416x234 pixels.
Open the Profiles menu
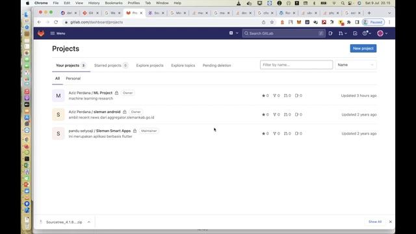click(133, 3)
